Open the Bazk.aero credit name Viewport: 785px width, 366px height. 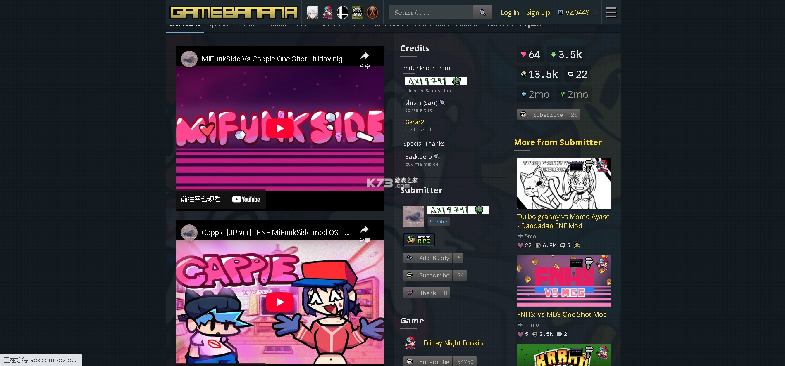coord(418,157)
